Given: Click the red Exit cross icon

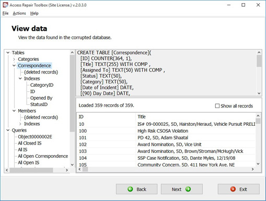Looking at the screenshot, I should pos(233,189).
